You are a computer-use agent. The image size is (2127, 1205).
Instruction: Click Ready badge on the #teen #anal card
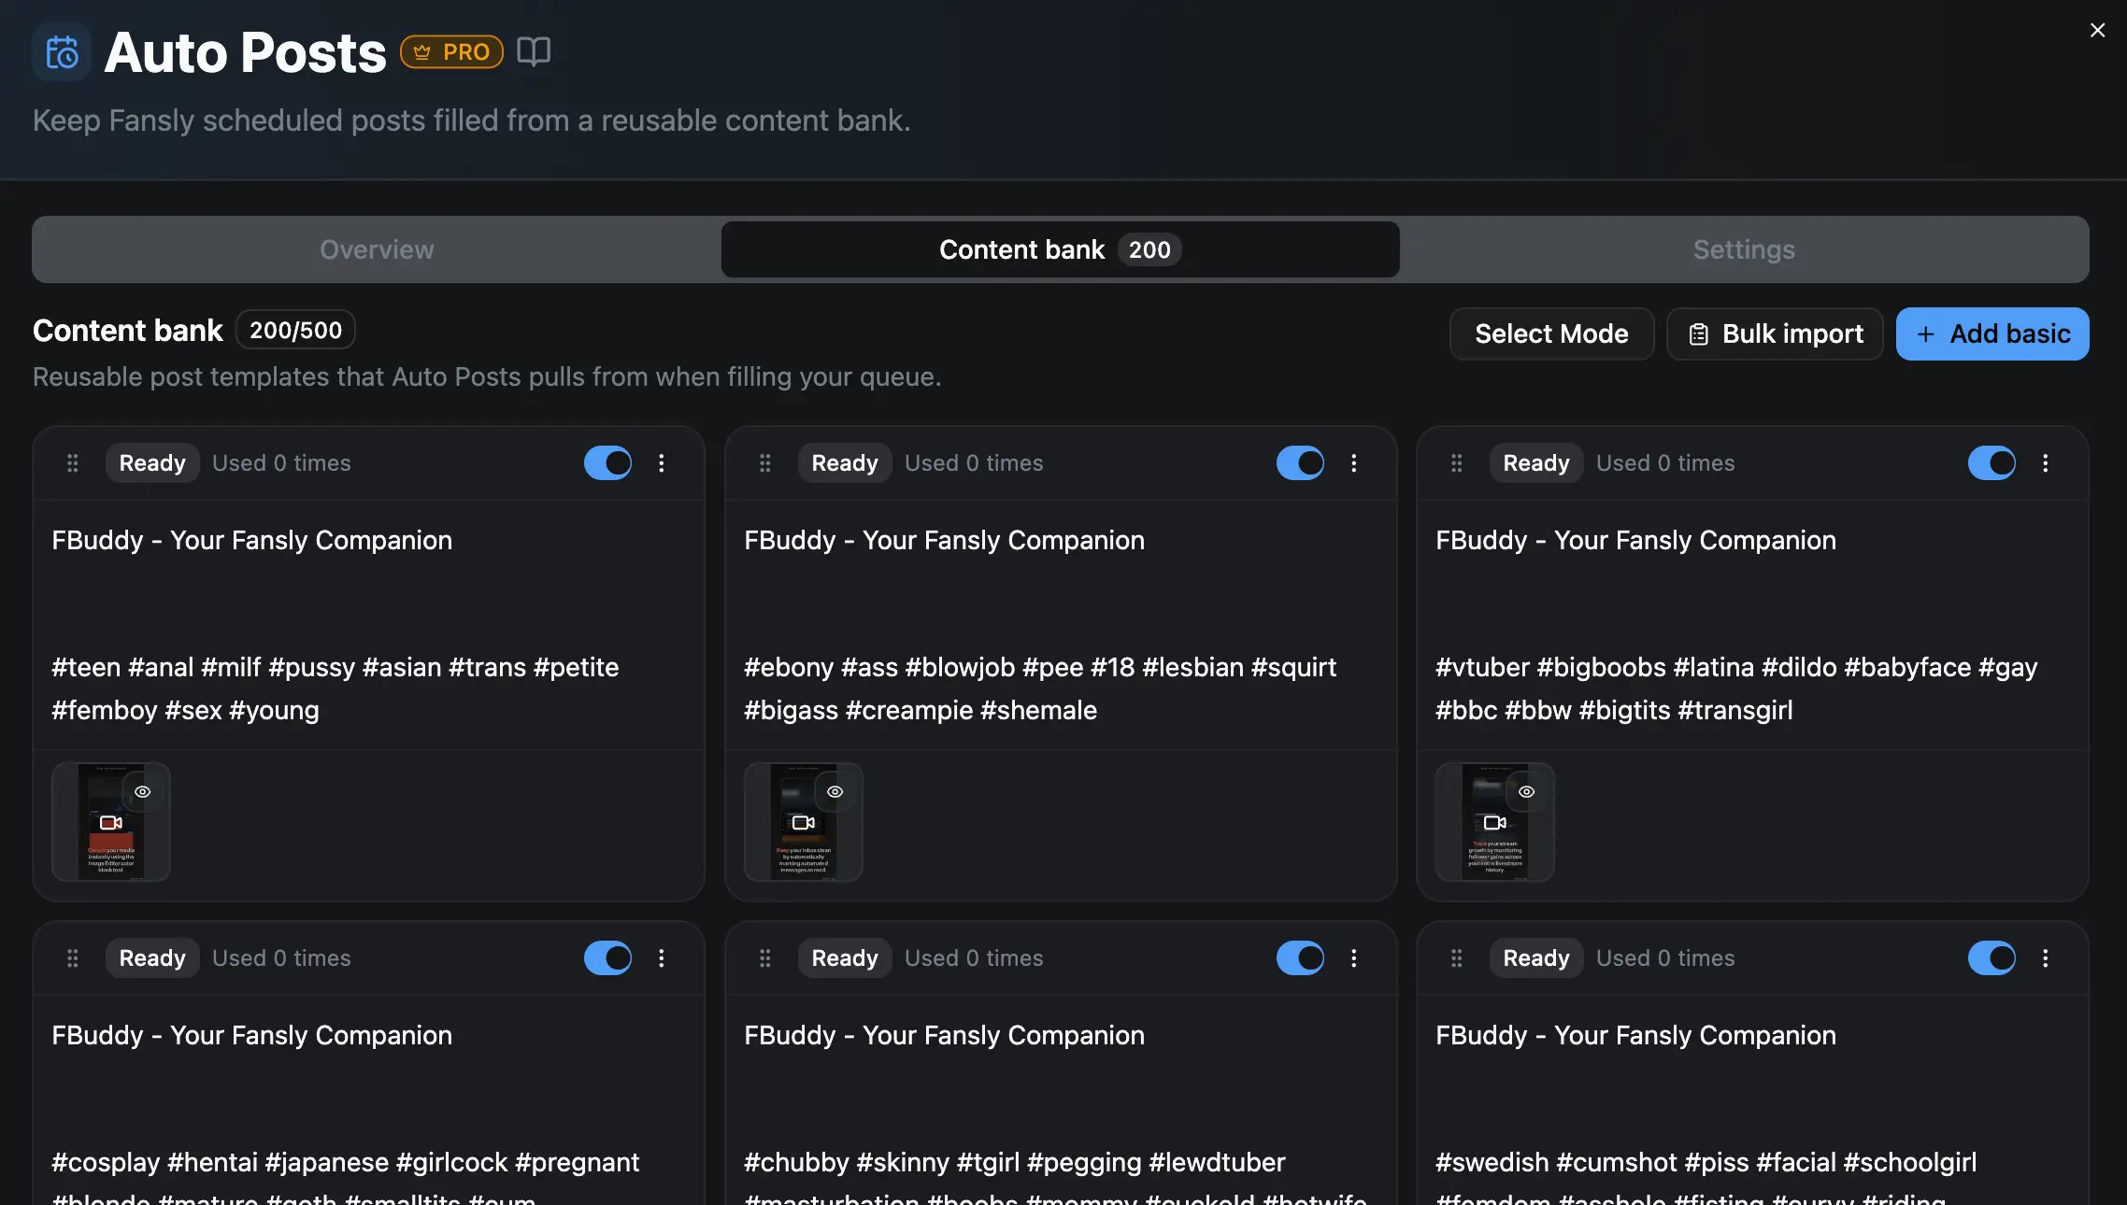[152, 463]
